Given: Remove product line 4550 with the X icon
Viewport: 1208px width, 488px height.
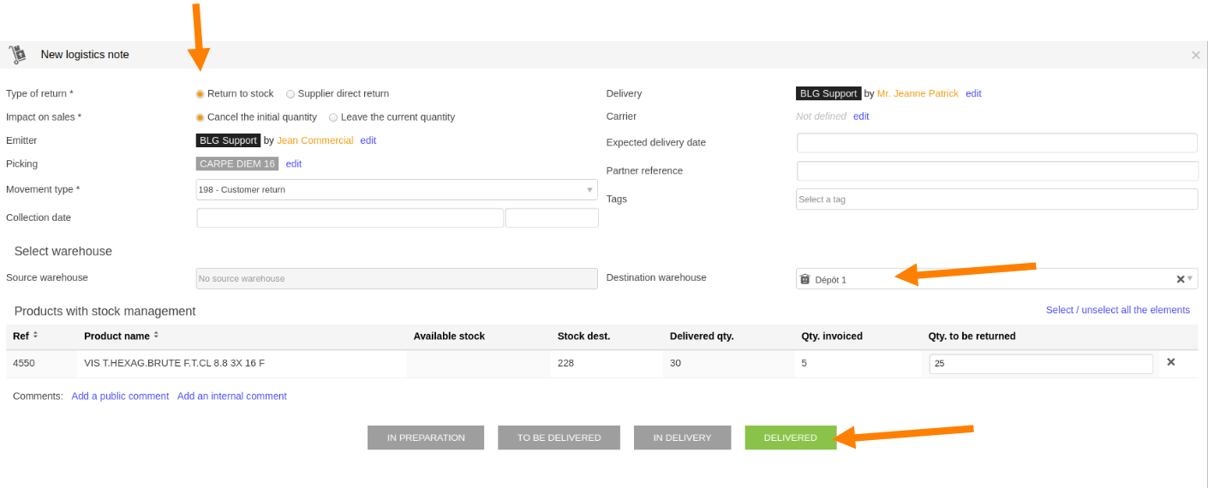Looking at the screenshot, I should [x=1170, y=362].
